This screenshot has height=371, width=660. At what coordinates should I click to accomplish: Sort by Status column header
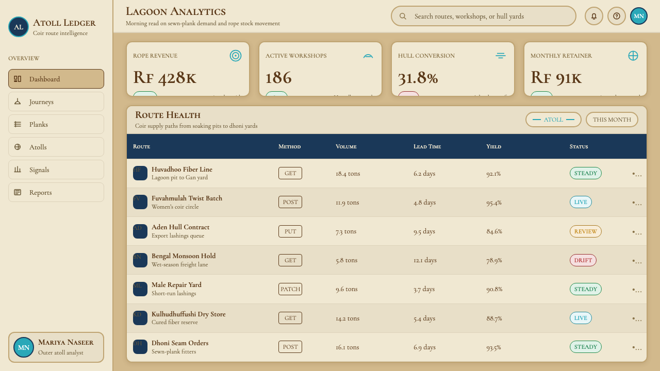click(x=579, y=146)
